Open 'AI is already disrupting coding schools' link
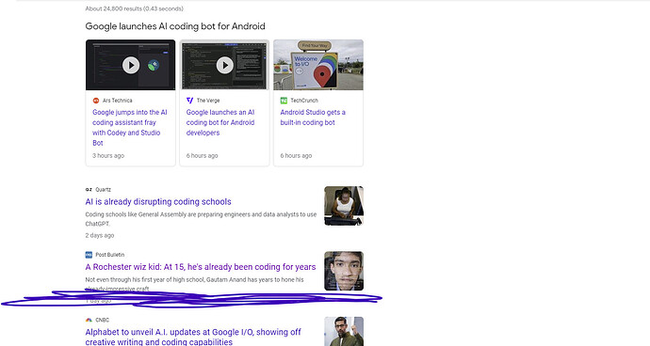Viewport: 650px width, 346px height. [158, 201]
